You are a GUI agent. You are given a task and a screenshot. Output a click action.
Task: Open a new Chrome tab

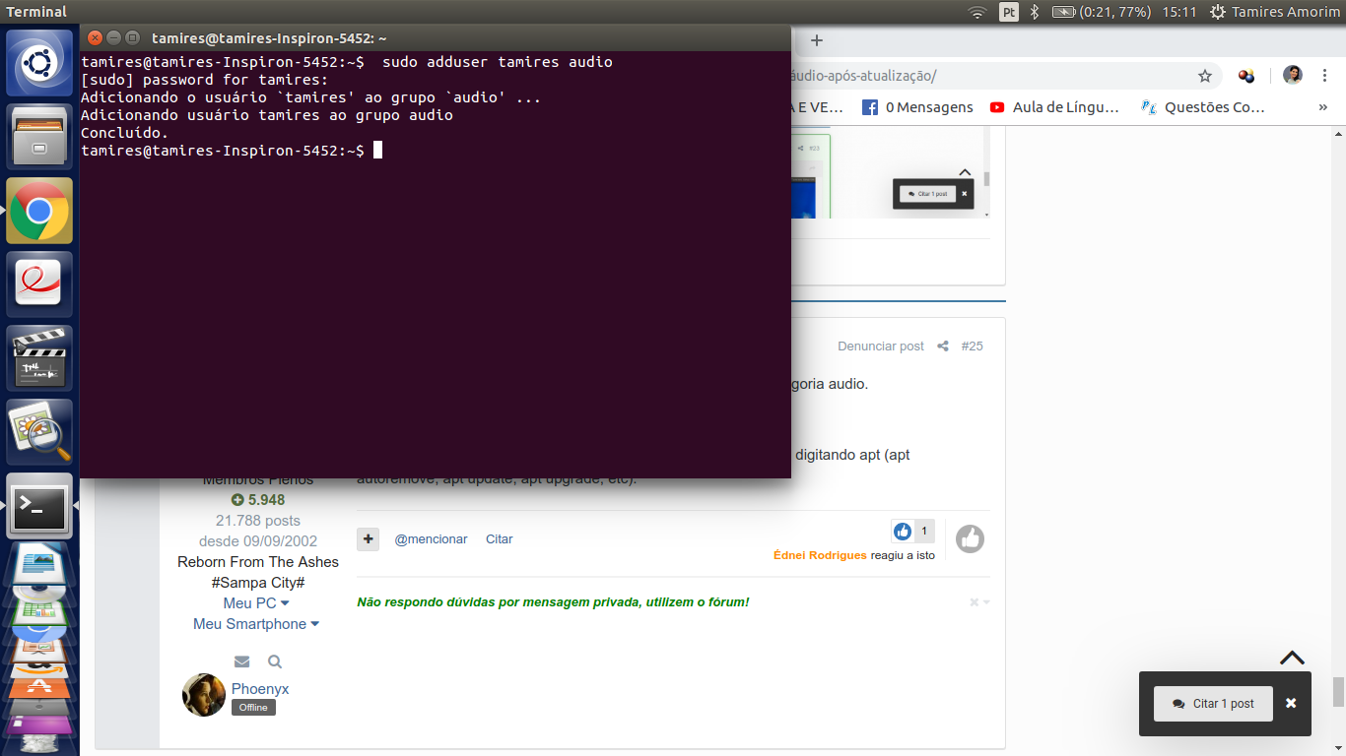click(816, 40)
